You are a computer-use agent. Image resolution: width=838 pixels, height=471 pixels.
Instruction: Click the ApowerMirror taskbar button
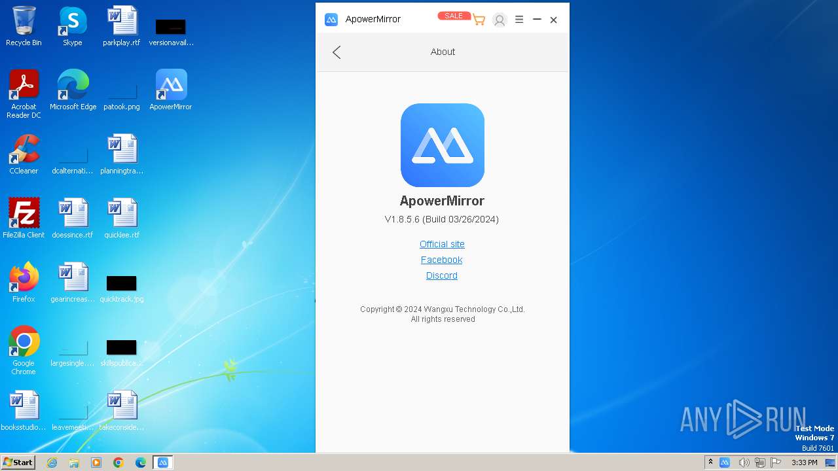[163, 462]
